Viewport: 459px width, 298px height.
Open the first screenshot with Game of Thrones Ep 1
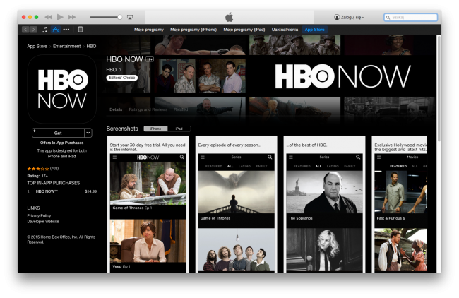pos(148,204)
